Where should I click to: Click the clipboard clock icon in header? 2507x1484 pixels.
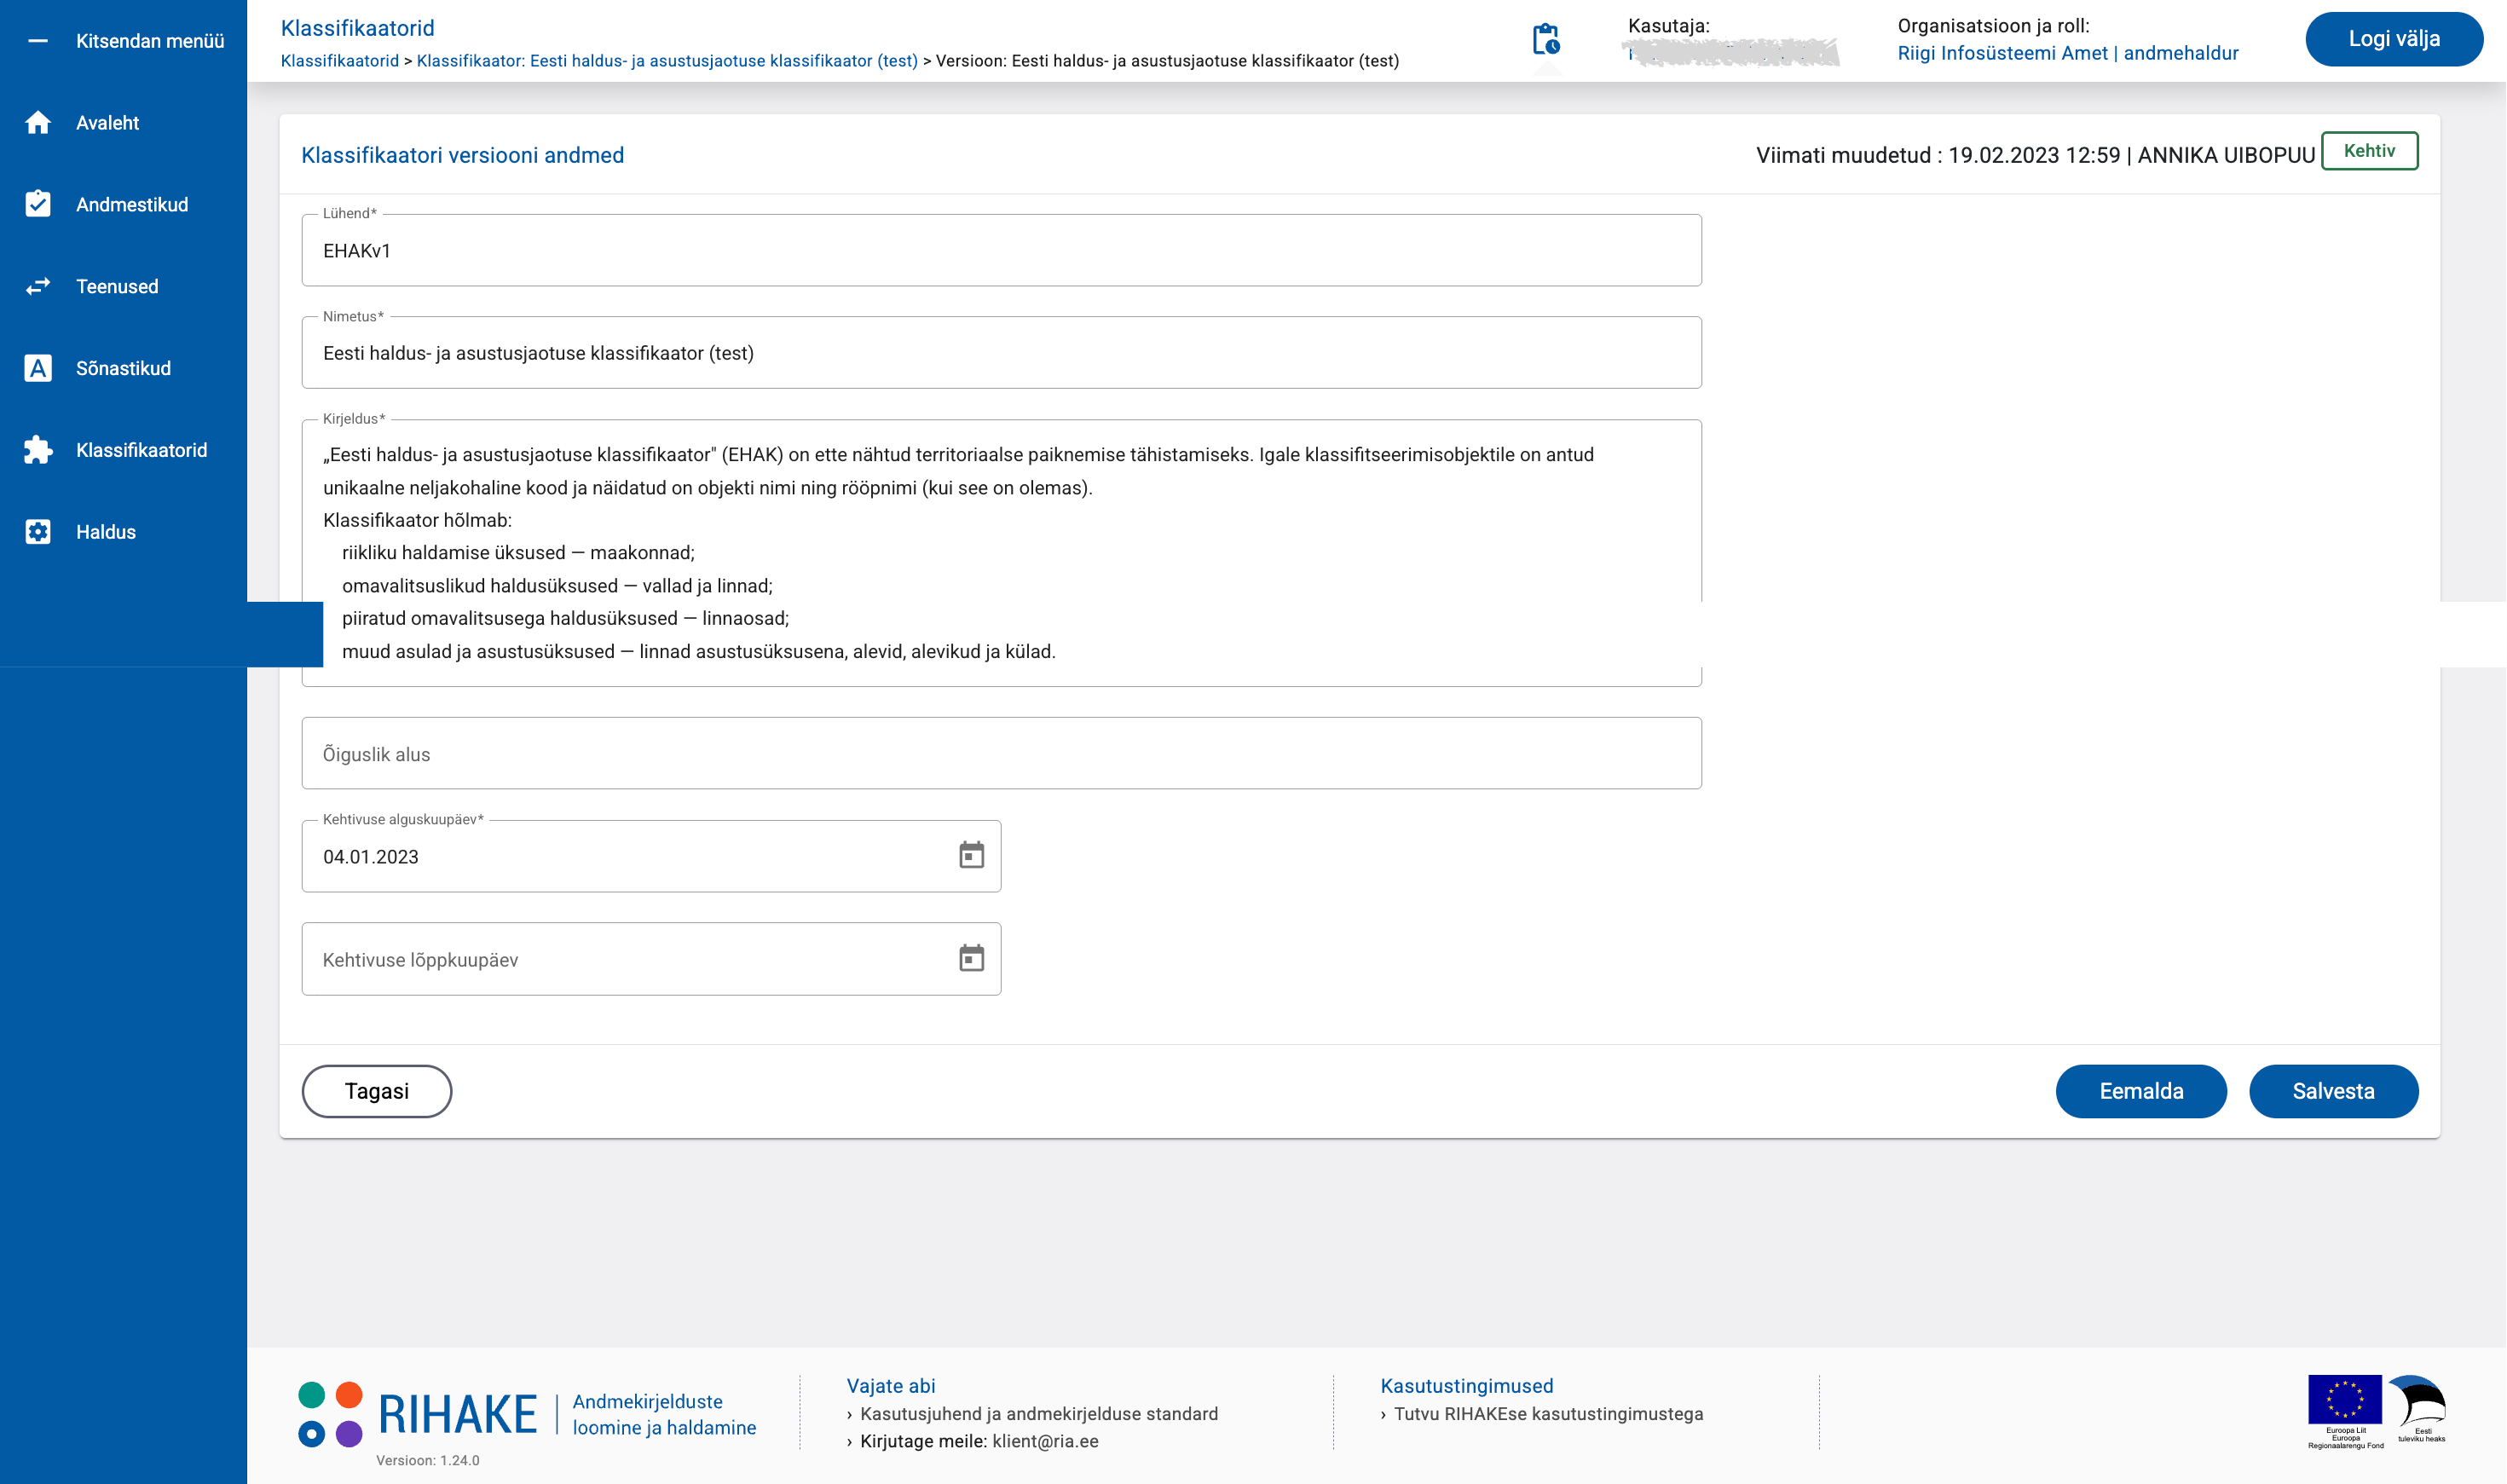[x=1546, y=40]
